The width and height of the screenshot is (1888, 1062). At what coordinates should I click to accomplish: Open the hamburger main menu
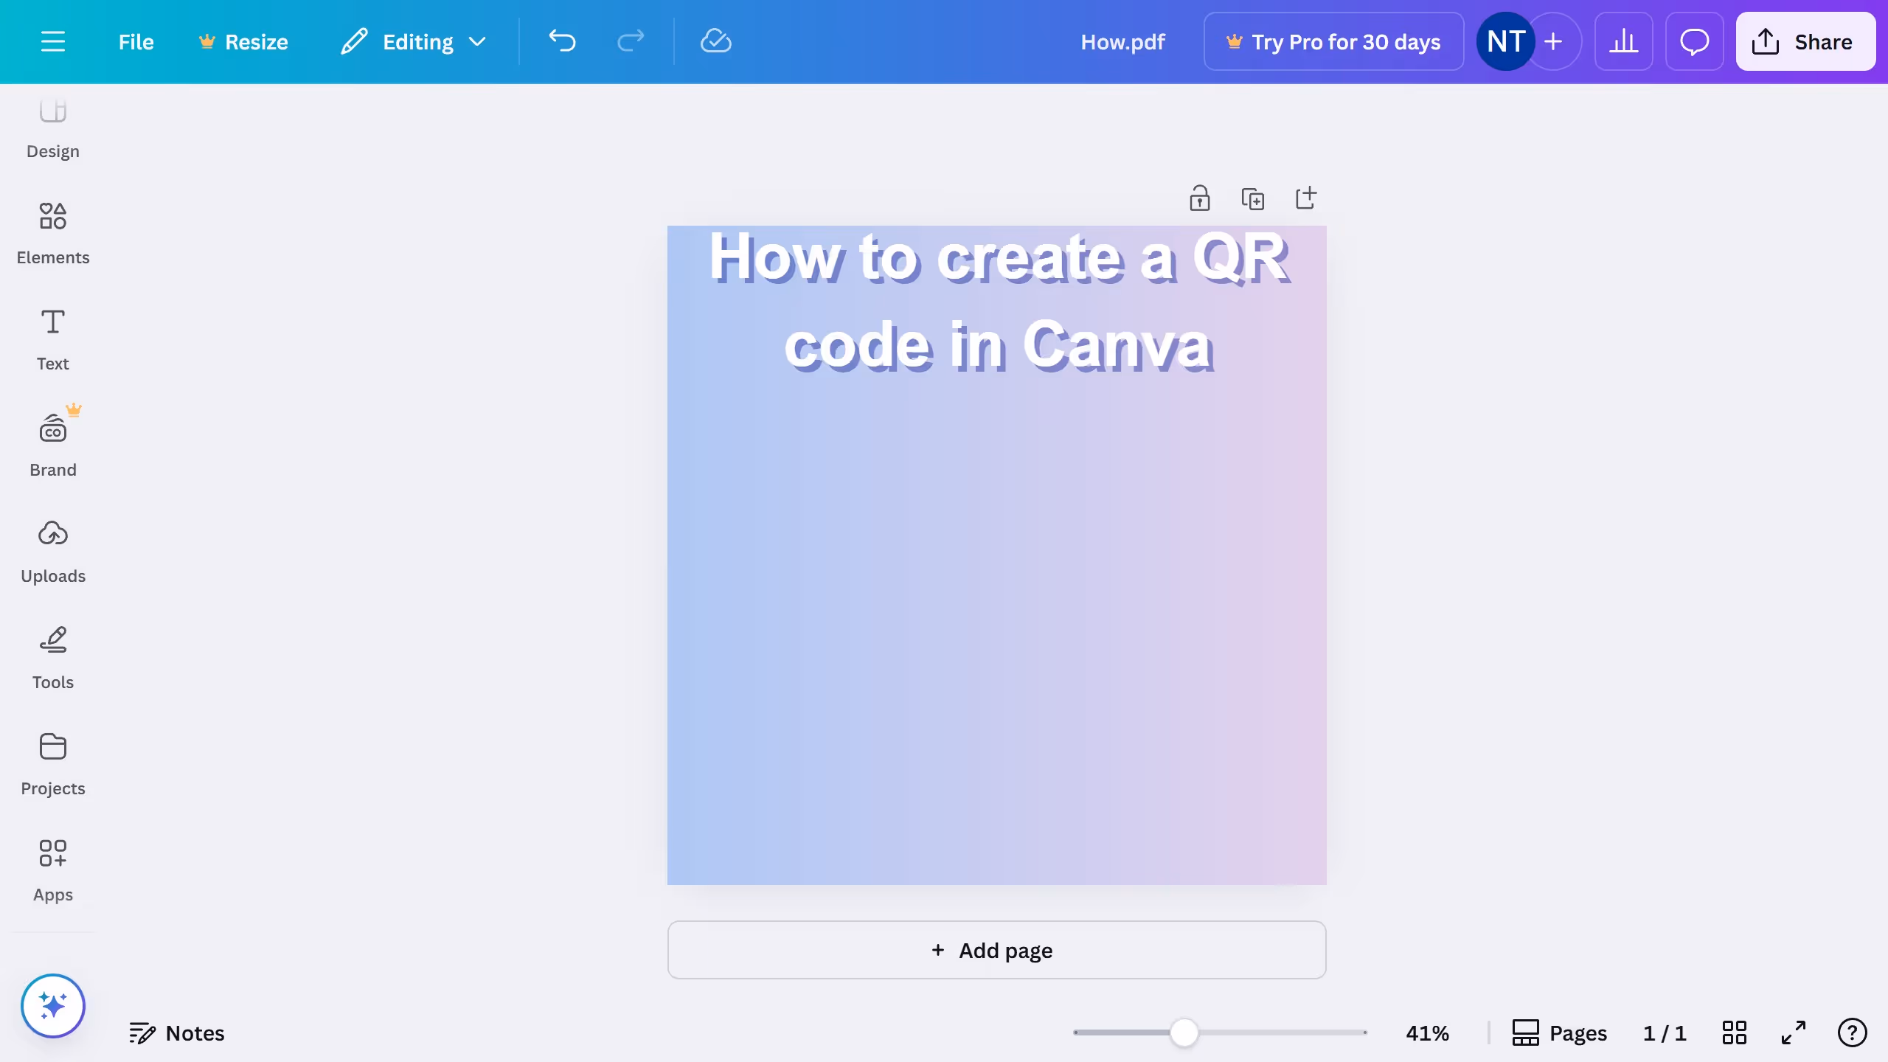click(52, 41)
